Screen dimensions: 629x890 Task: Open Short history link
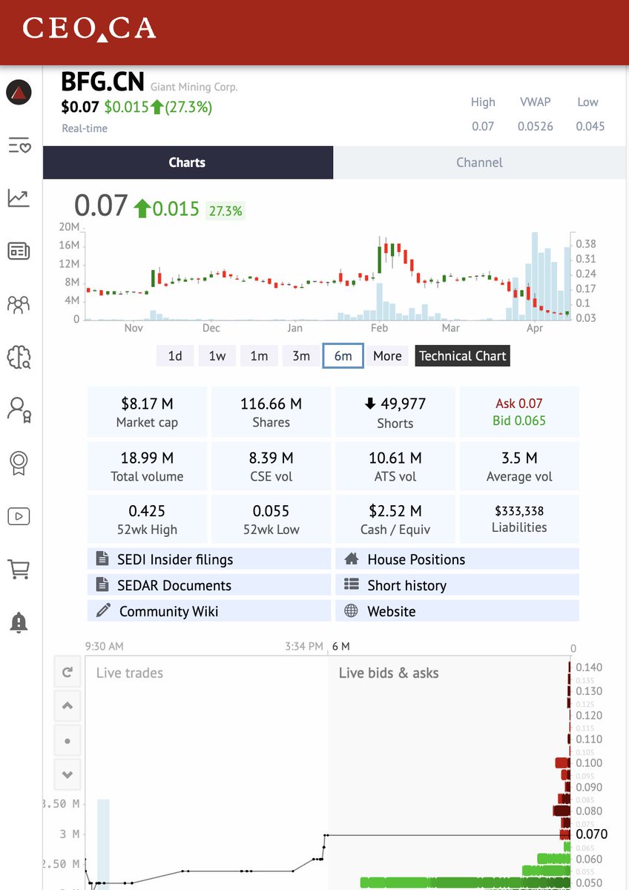click(458, 585)
